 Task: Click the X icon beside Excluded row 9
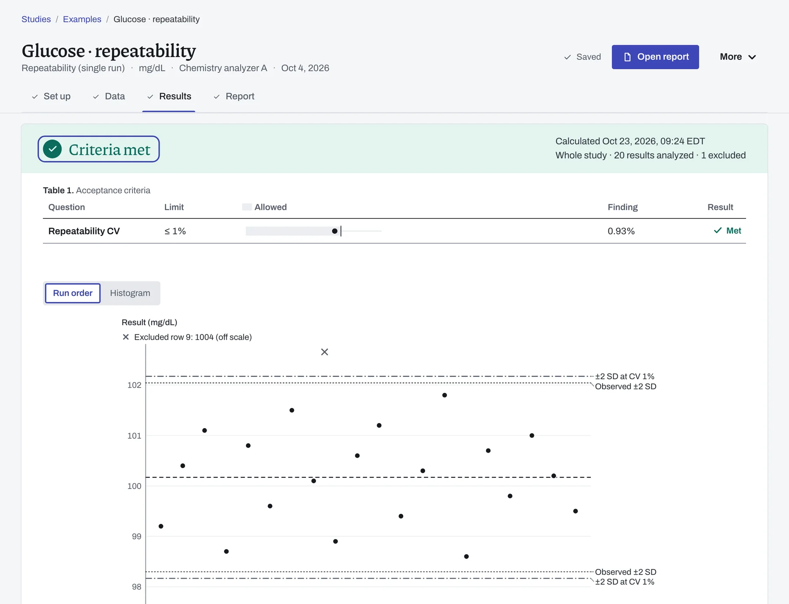pos(126,337)
